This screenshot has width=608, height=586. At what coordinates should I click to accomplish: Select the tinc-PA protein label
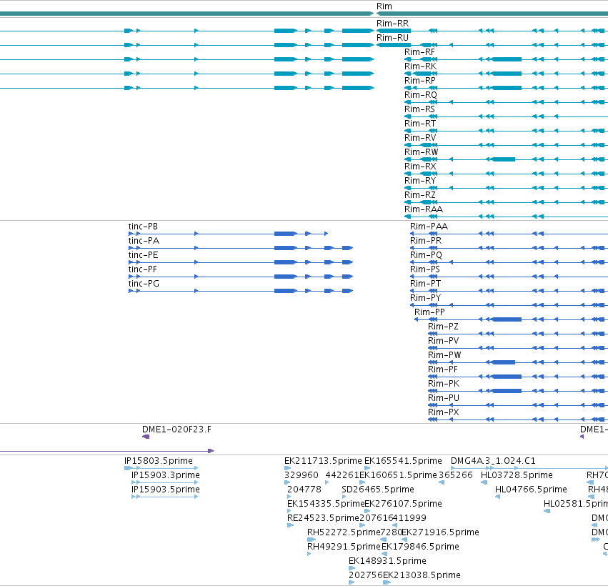144,241
